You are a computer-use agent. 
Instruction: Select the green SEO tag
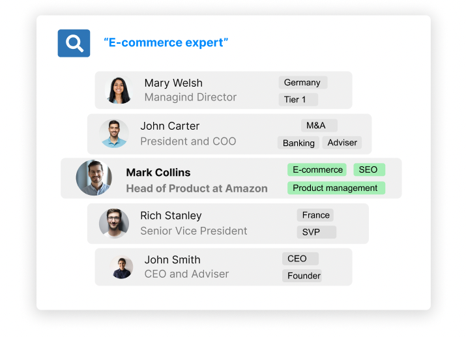tap(369, 170)
